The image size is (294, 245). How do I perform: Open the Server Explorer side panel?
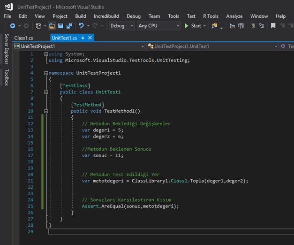pos(6,49)
